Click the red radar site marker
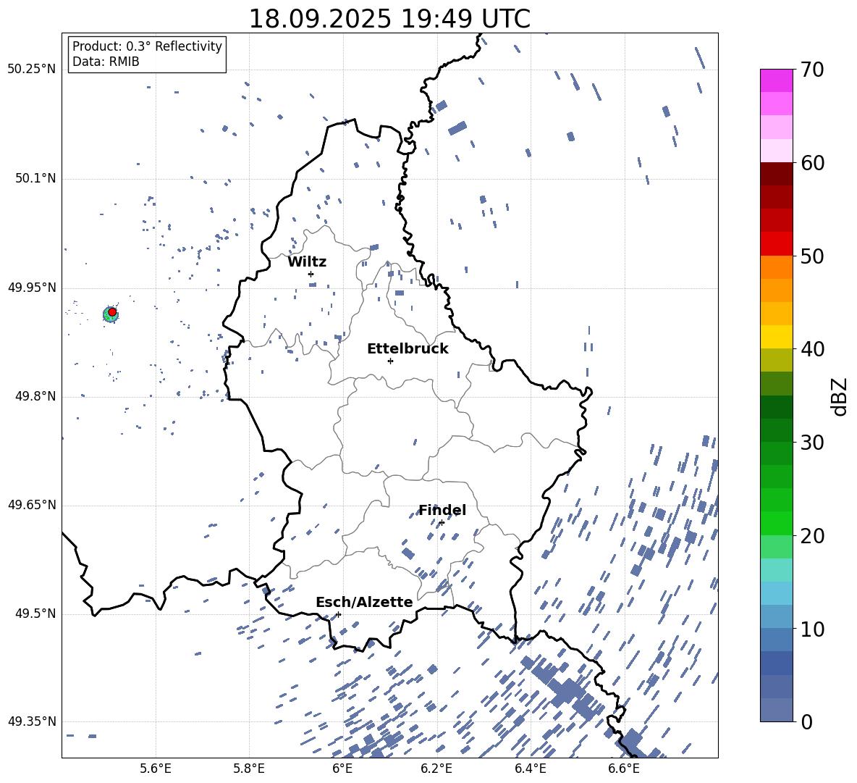The image size is (857, 783). [x=112, y=312]
